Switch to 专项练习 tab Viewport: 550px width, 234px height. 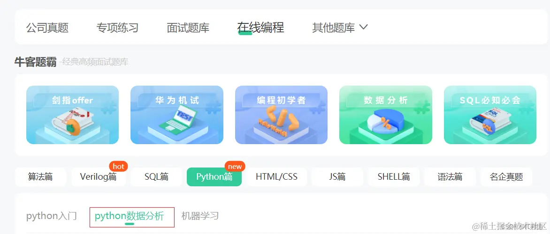tap(117, 28)
